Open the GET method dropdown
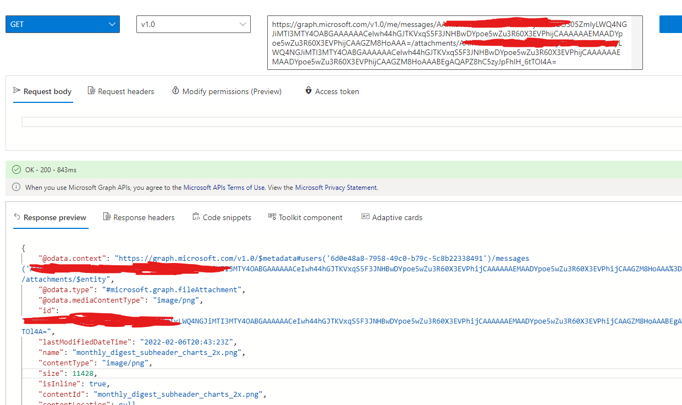 tap(62, 24)
